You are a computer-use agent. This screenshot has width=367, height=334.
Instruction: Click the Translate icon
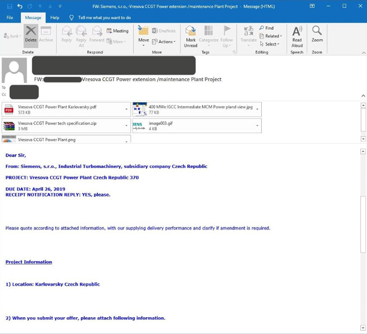tap(249, 31)
